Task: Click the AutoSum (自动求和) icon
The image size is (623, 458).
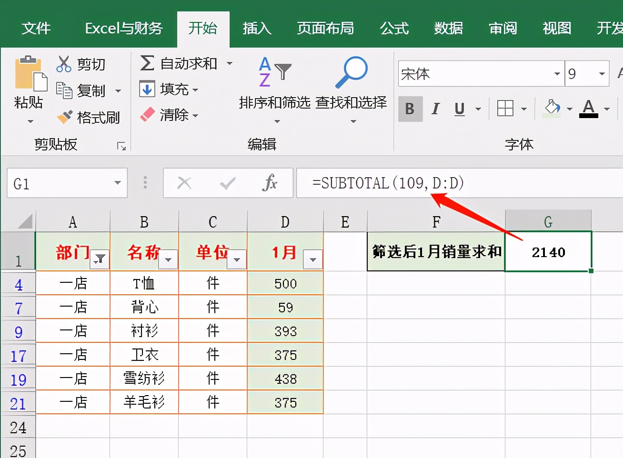Action: 148,63
